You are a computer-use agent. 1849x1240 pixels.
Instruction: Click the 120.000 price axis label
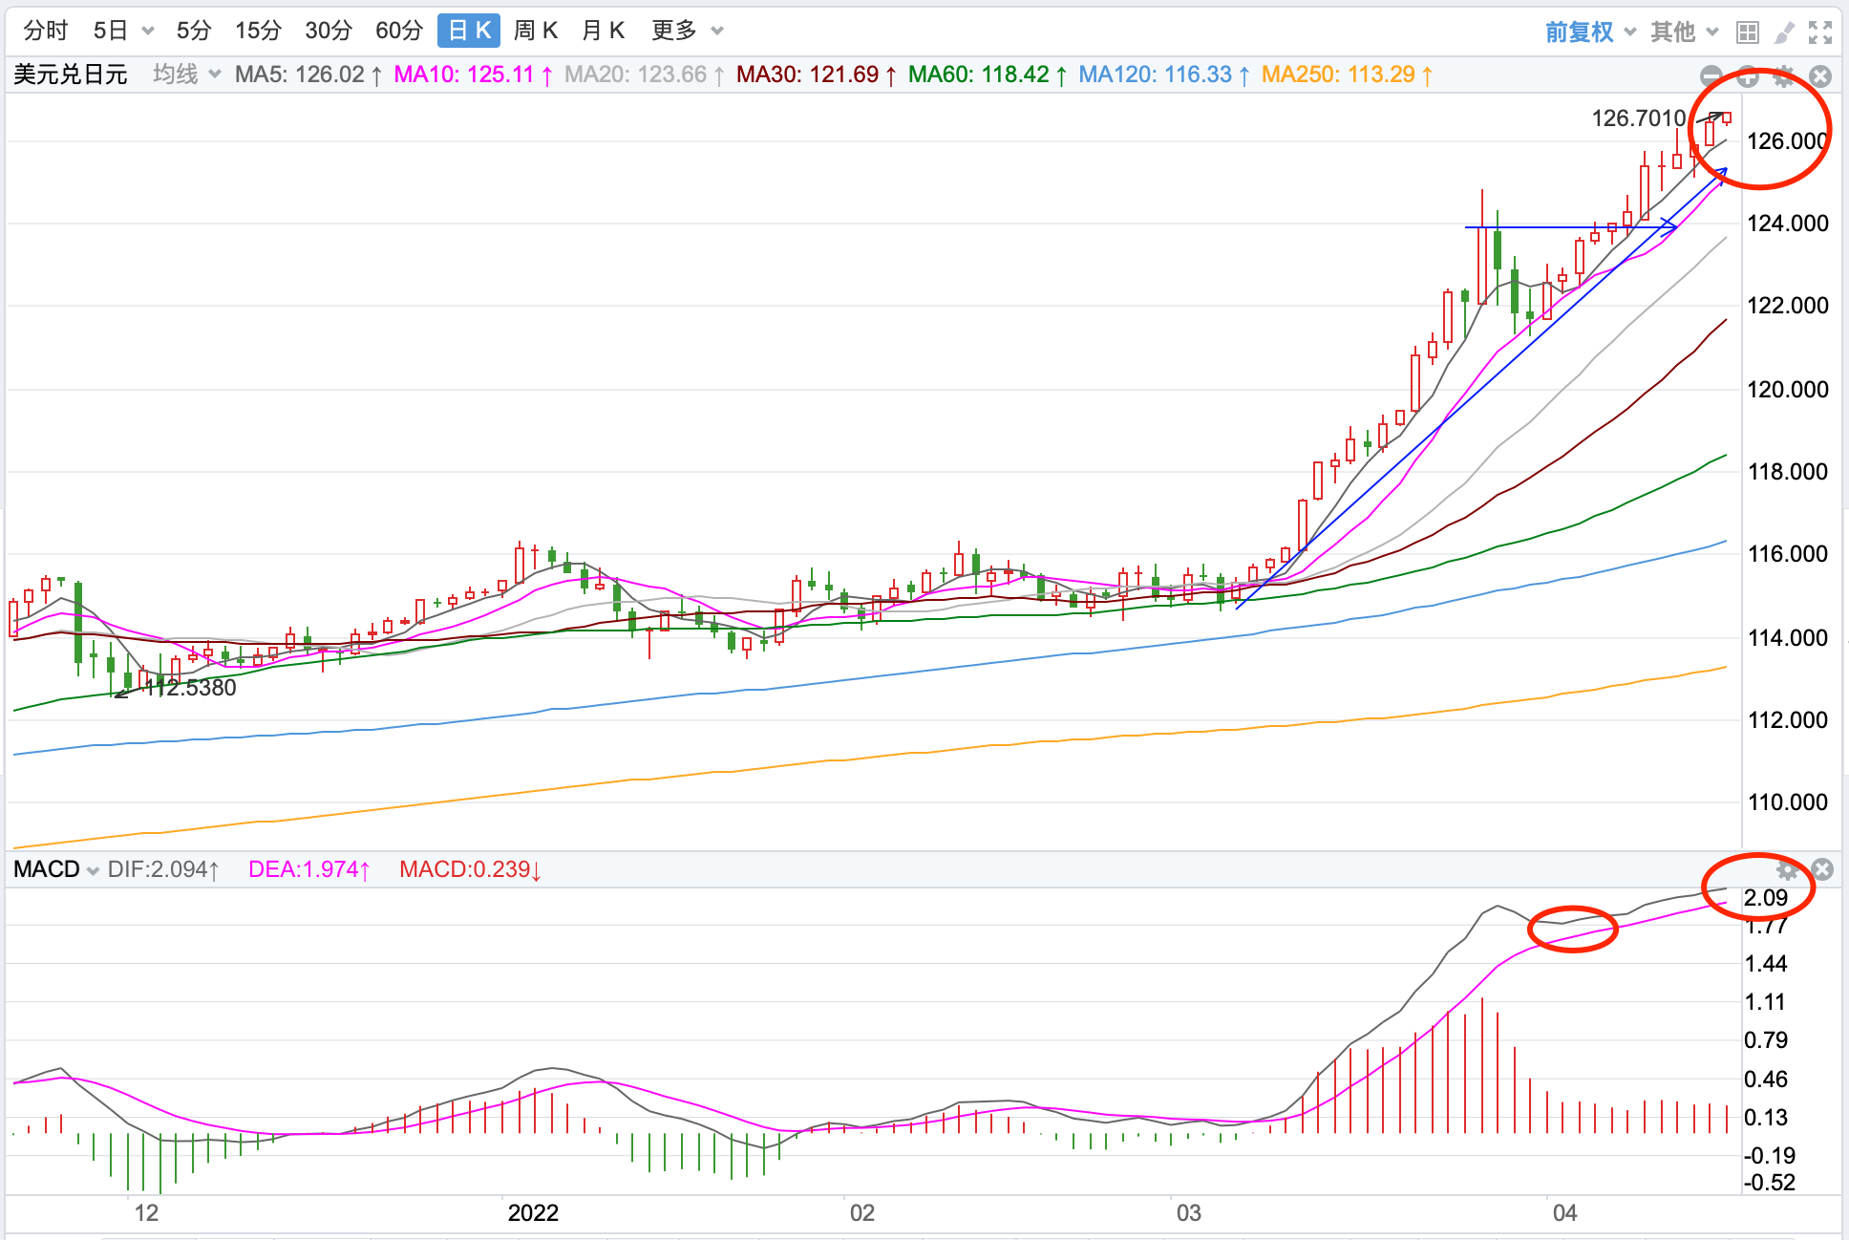[1788, 390]
